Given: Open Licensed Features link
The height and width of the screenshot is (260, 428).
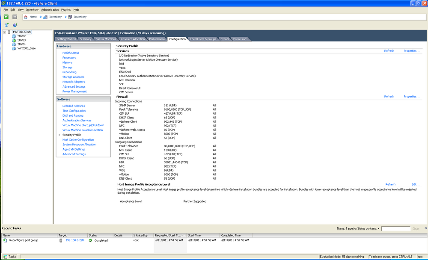Looking at the screenshot, I should coord(74,106).
